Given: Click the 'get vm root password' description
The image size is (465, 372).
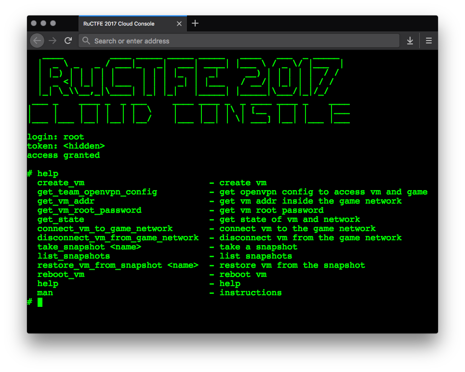Looking at the screenshot, I should [272, 210].
